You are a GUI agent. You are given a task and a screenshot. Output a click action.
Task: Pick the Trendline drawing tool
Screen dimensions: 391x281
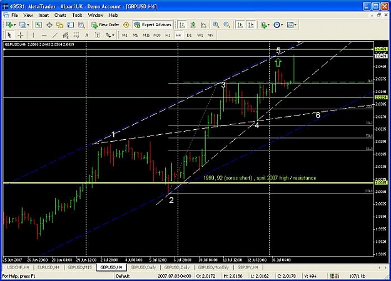coord(54,35)
